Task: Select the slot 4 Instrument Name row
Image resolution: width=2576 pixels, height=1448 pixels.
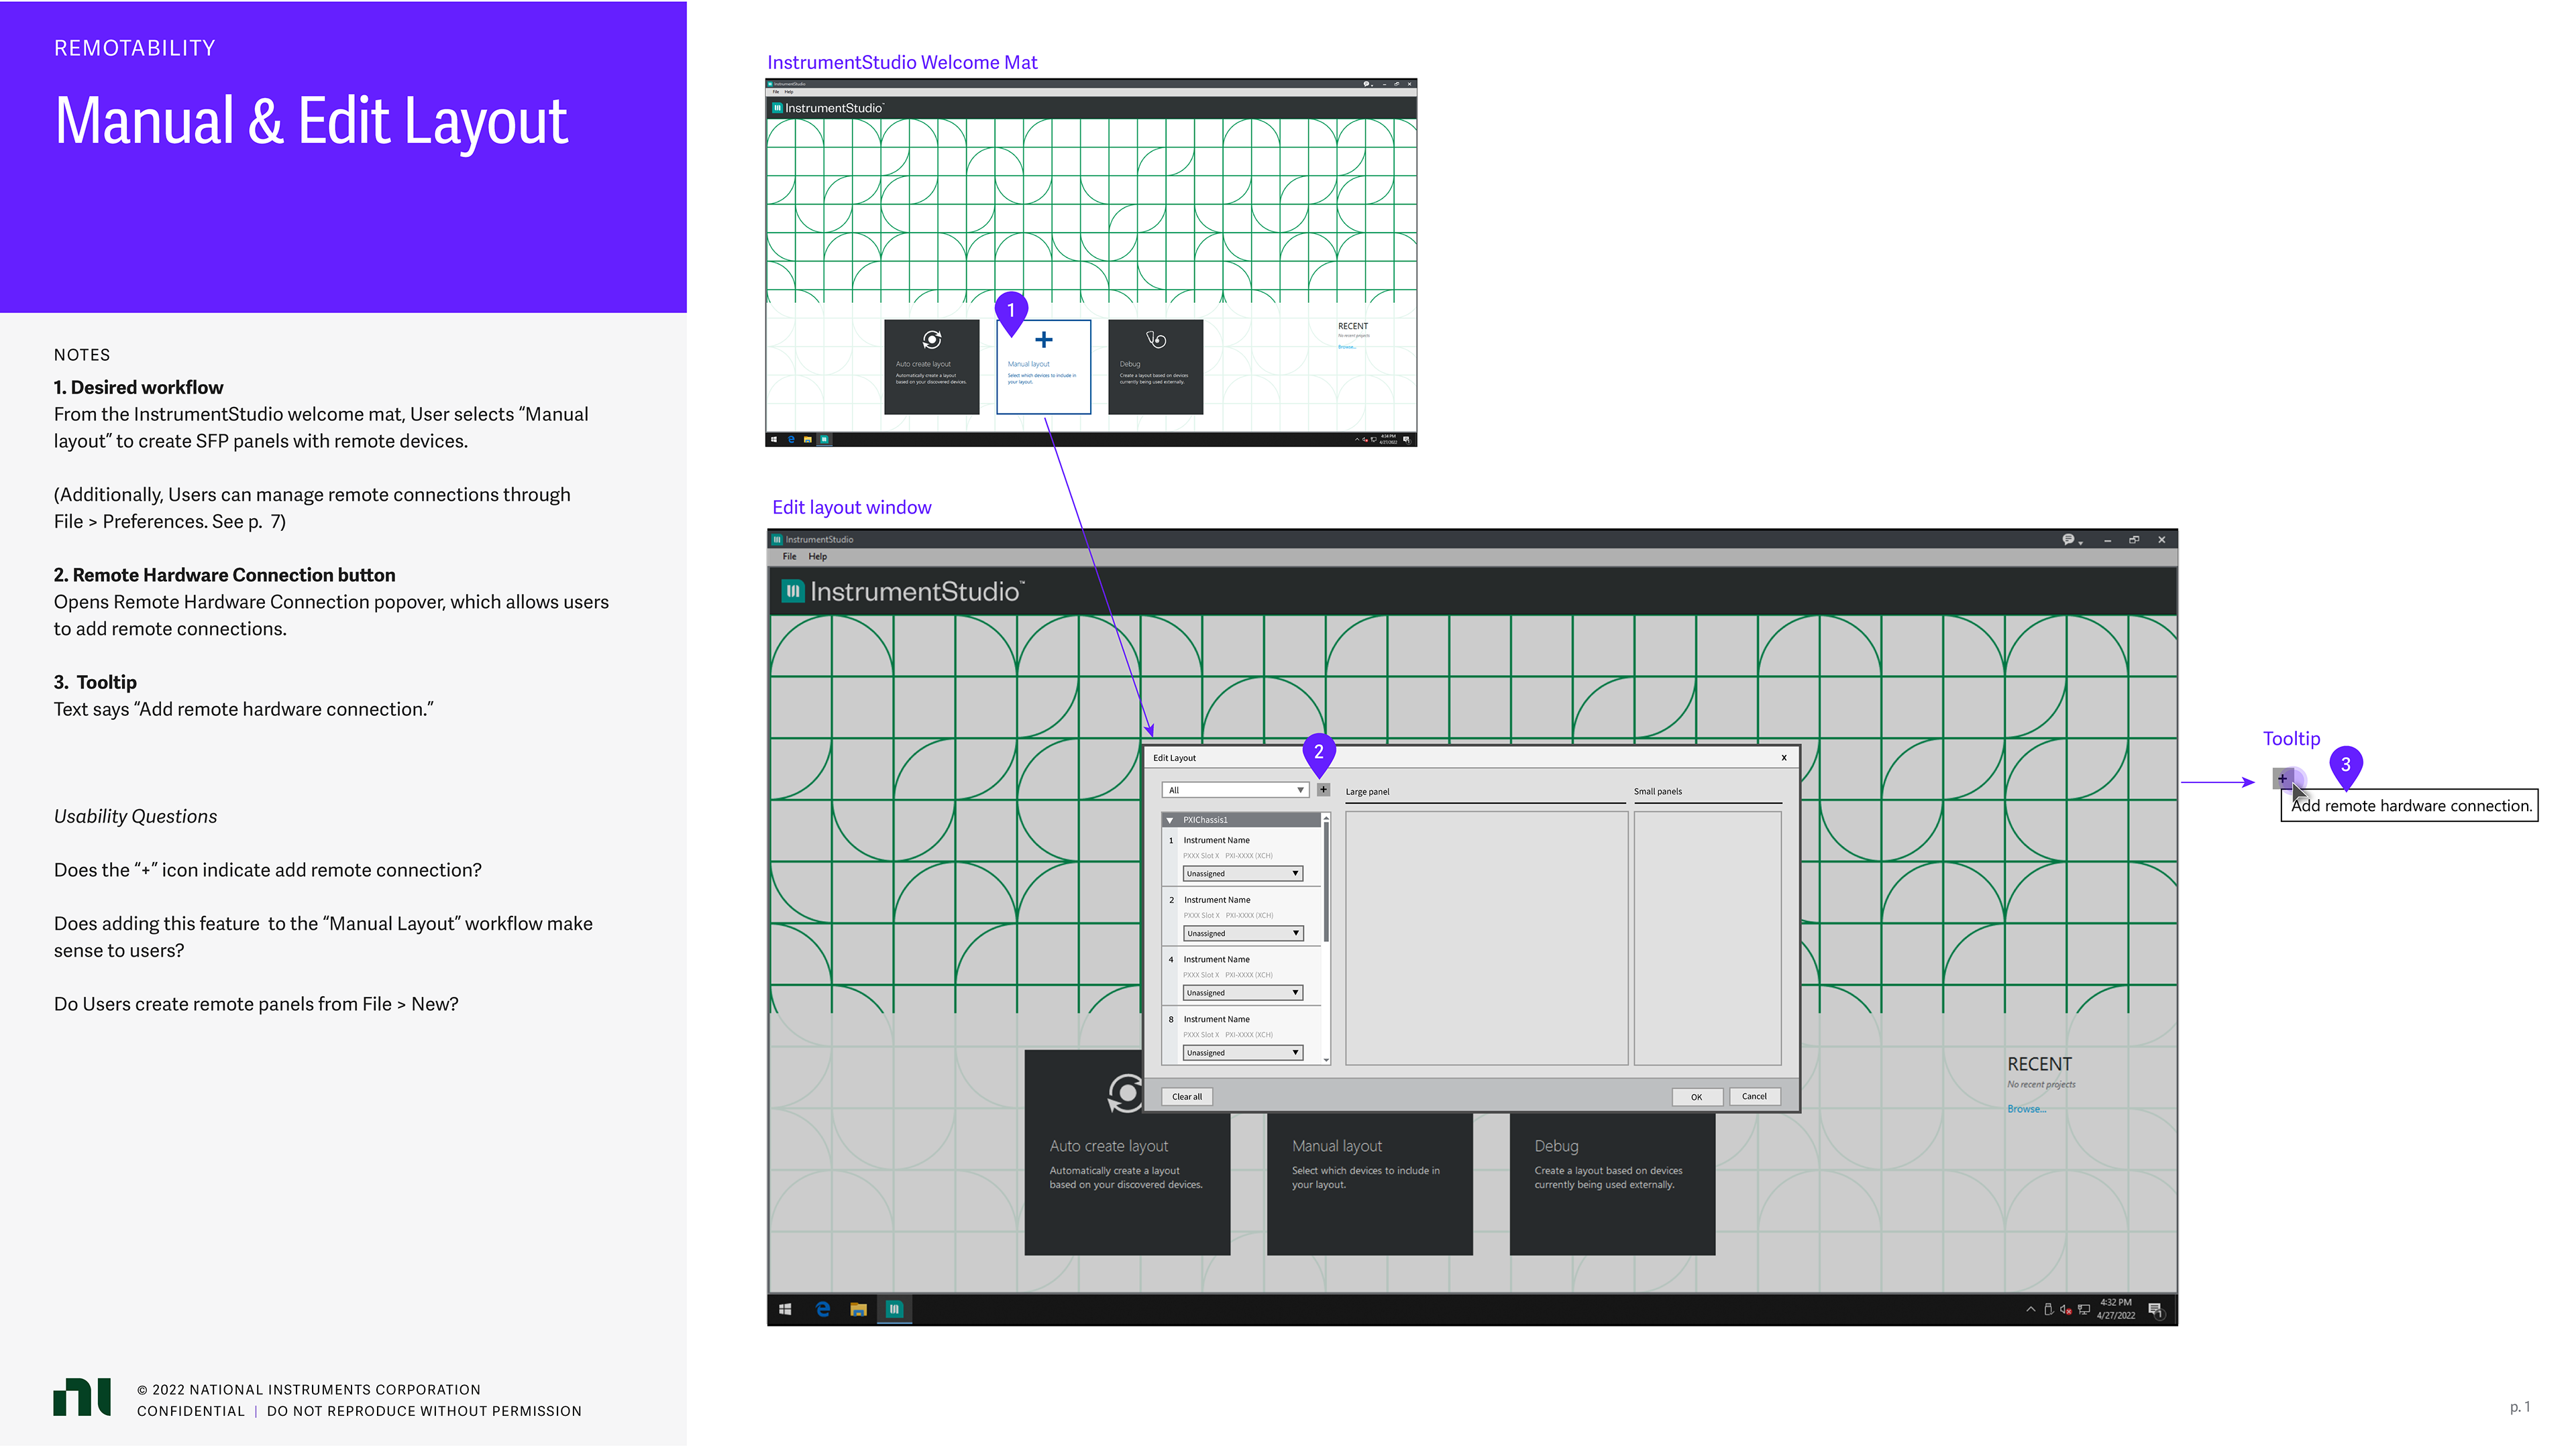Action: pos(1241,975)
